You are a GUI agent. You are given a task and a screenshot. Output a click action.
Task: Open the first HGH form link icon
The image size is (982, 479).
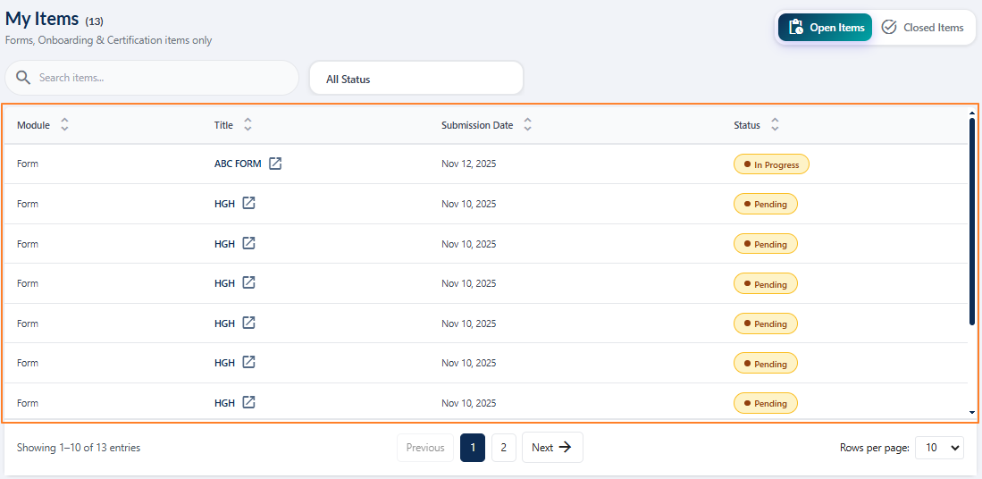(249, 204)
